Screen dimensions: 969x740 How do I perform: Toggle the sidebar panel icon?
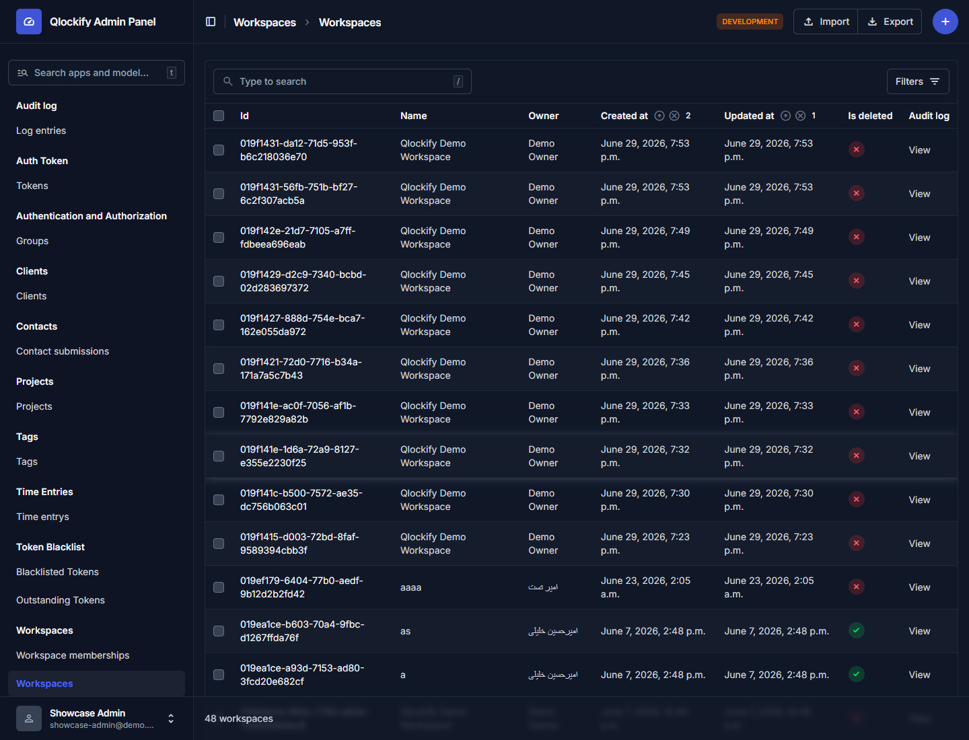coord(211,22)
